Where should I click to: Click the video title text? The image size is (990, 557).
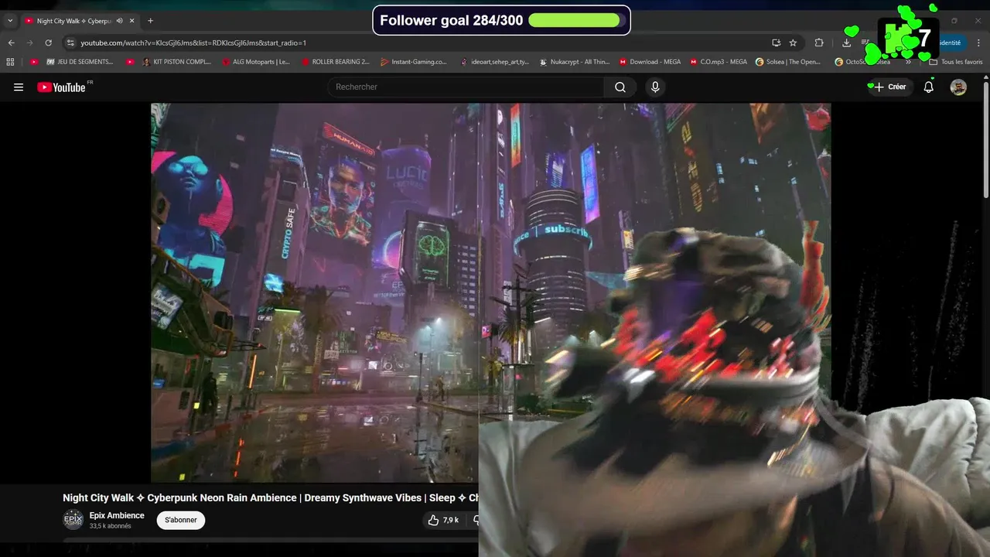click(x=271, y=497)
